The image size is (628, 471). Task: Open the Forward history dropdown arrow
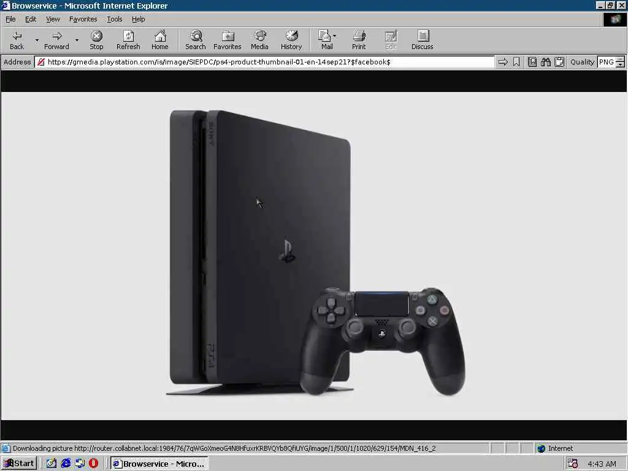coord(77,40)
